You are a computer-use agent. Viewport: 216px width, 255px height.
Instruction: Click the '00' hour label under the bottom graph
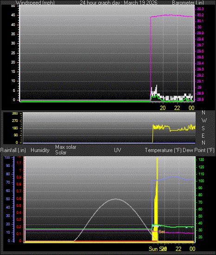[192, 249]
